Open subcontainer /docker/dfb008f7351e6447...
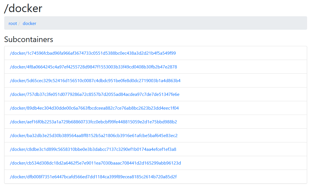The image size is (313, 185). pyautogui.click(x=93, y=177)
